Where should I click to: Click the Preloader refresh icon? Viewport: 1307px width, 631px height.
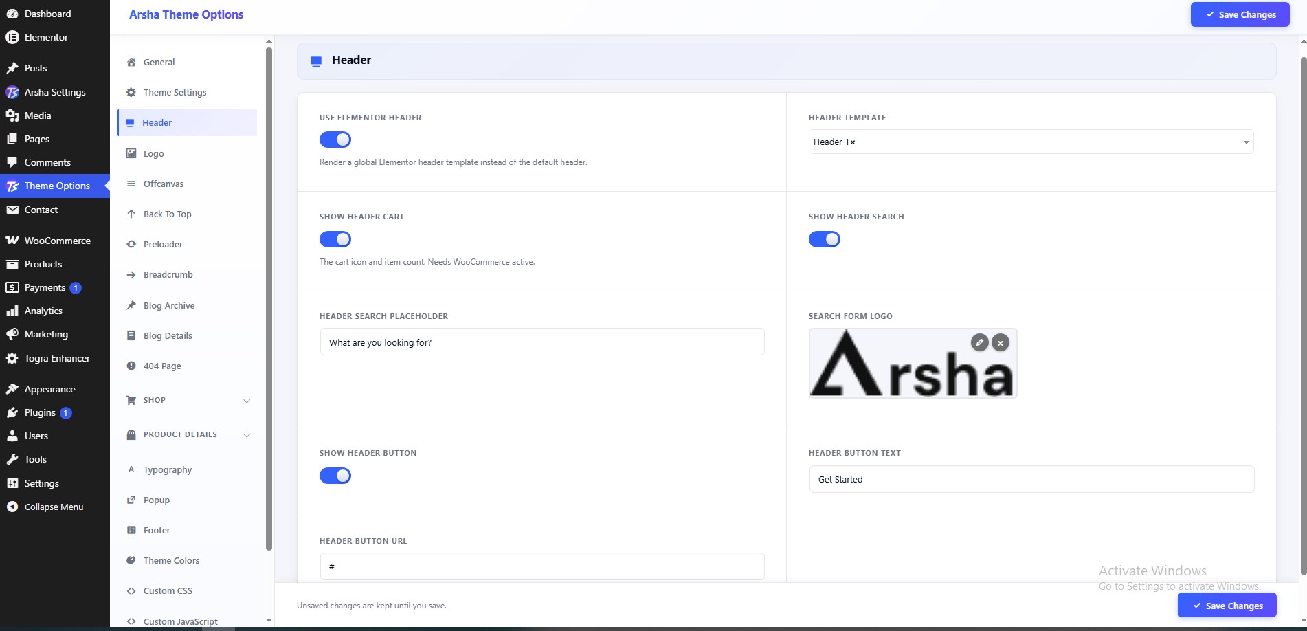click(131, 244)
